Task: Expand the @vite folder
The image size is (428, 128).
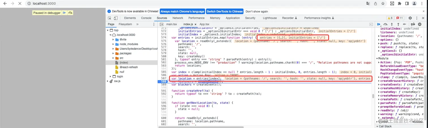Action: tap(113, 40)
